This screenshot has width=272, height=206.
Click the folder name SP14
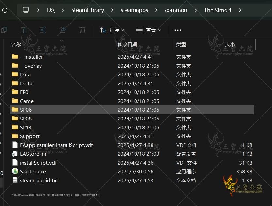click(x=26, y=127)
